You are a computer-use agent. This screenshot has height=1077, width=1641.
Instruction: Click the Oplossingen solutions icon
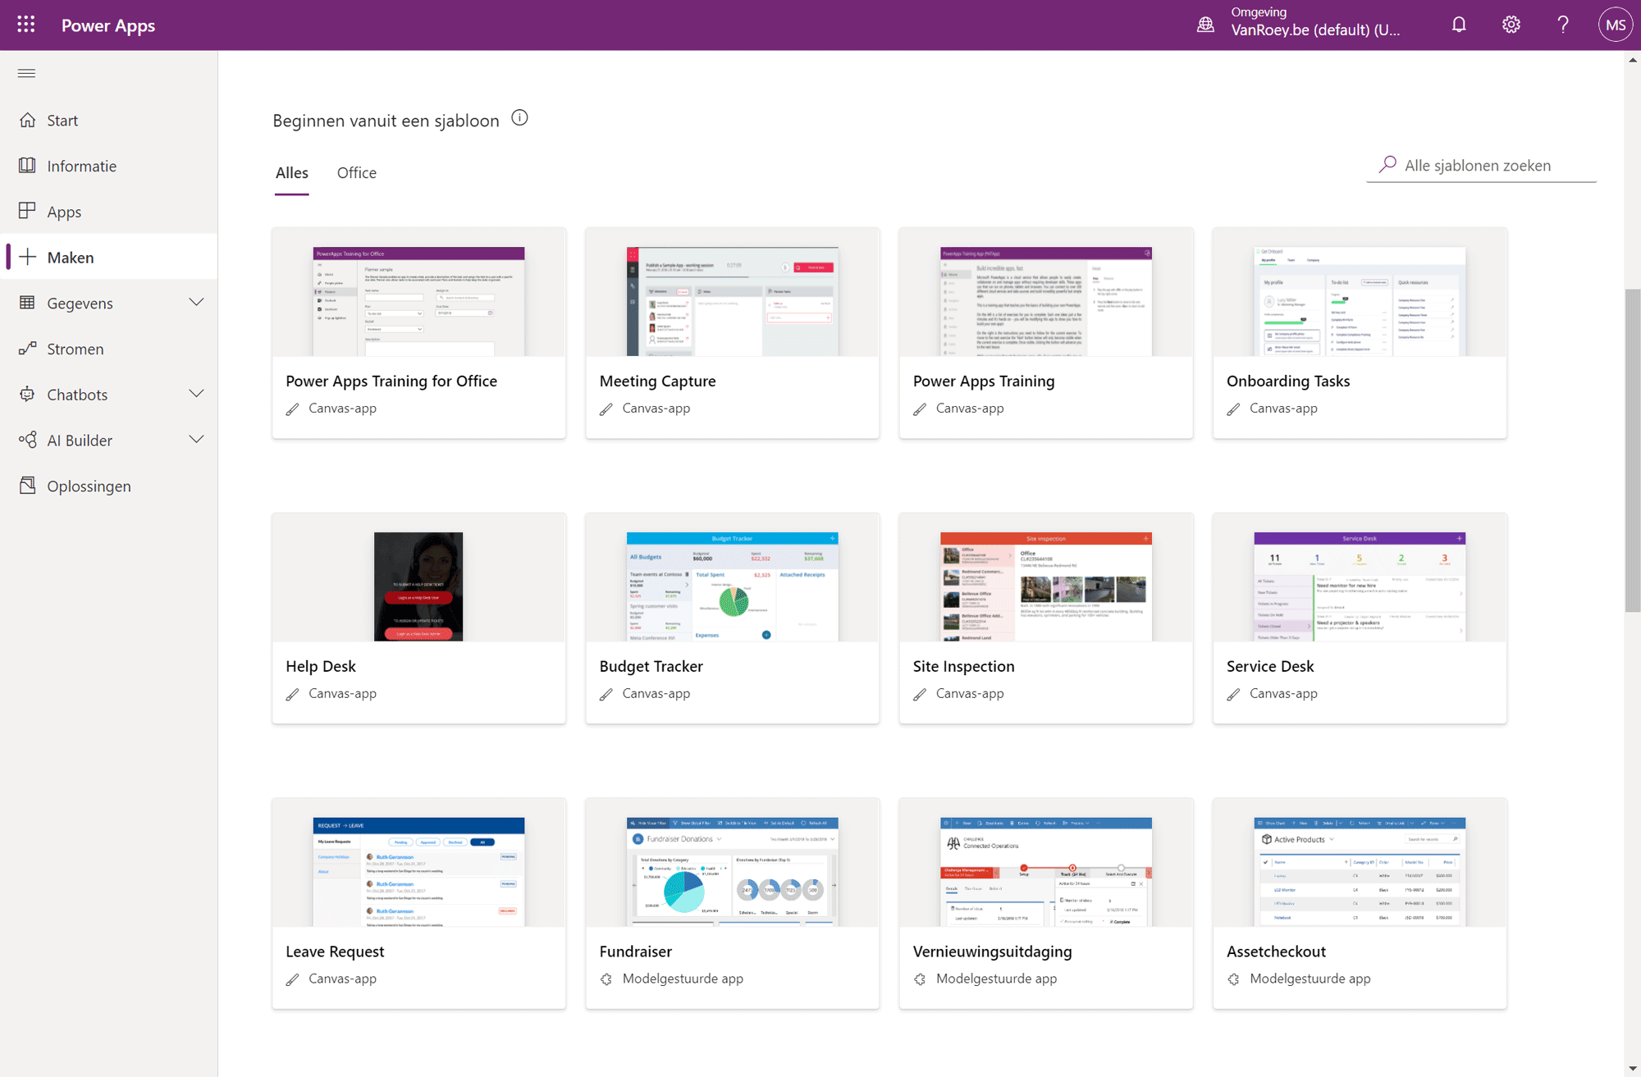pos(27,486)
